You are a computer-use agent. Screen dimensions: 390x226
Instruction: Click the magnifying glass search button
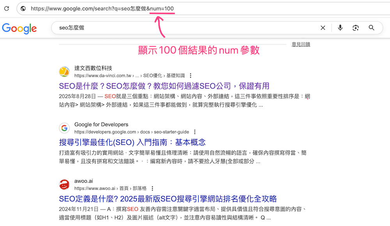(x=371, y=28)
